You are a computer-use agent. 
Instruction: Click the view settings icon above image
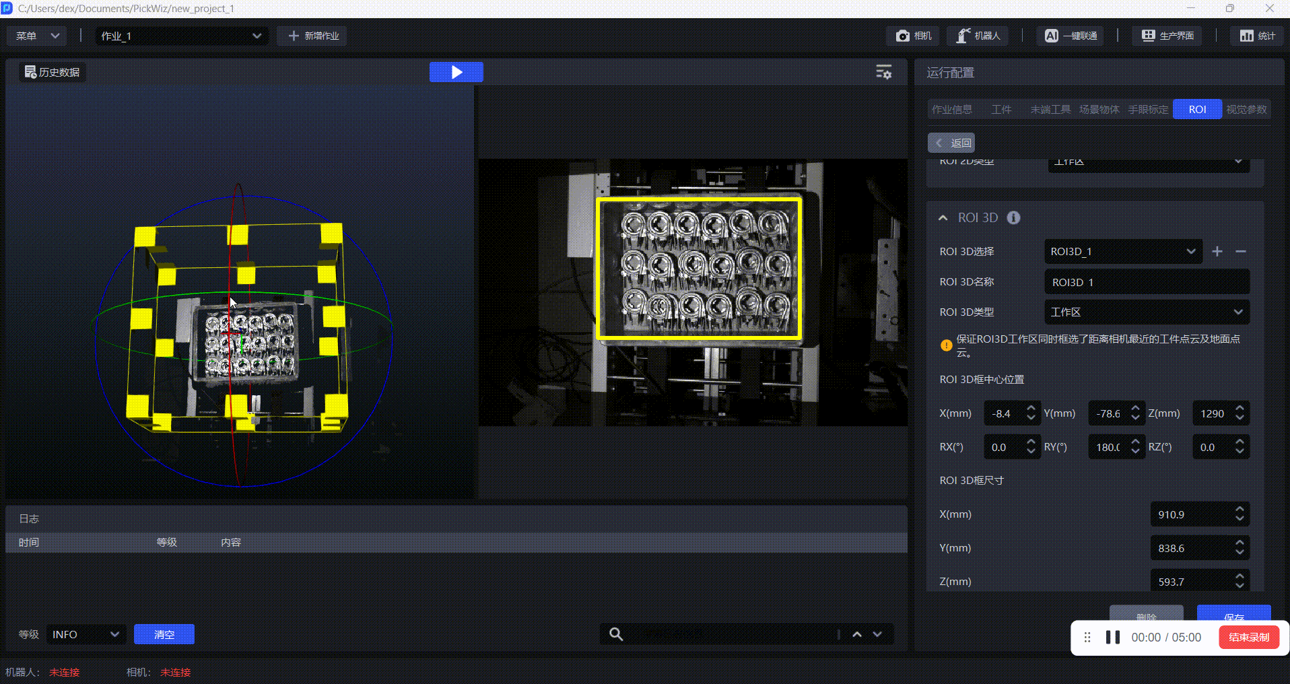(x=883, y=72)
